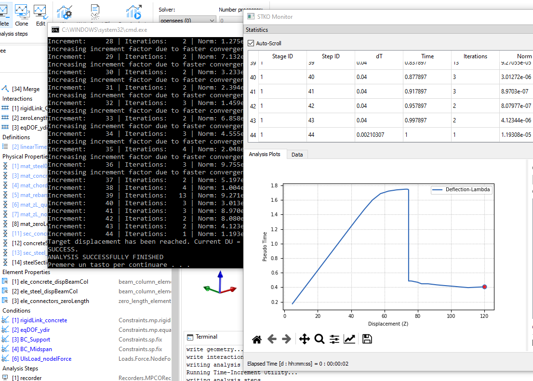The image size is (533, 381).
Task: Select the Analysis Plots tab
Action: pyautogui.click(x=265, y=154)
